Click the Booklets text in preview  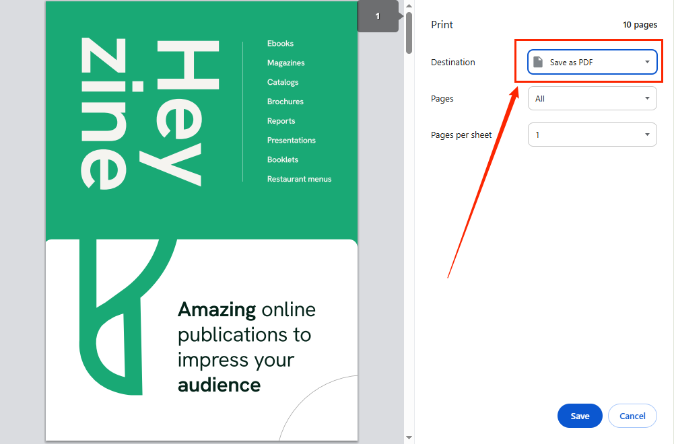click(283, 159)
